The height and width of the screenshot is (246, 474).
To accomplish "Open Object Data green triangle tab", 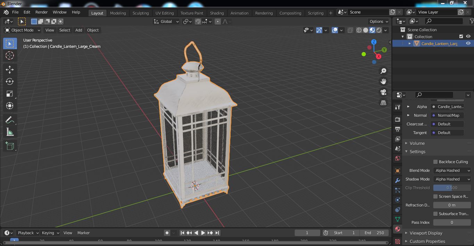I will pos(398,219).
